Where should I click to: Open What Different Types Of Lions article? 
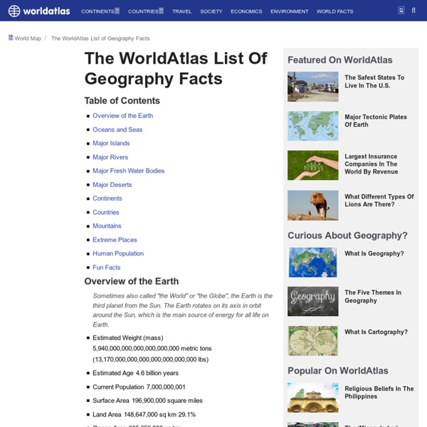pos(379,201)
